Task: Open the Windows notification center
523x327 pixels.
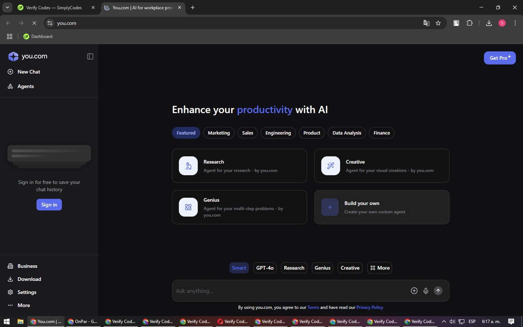Action: pos(511,321)
